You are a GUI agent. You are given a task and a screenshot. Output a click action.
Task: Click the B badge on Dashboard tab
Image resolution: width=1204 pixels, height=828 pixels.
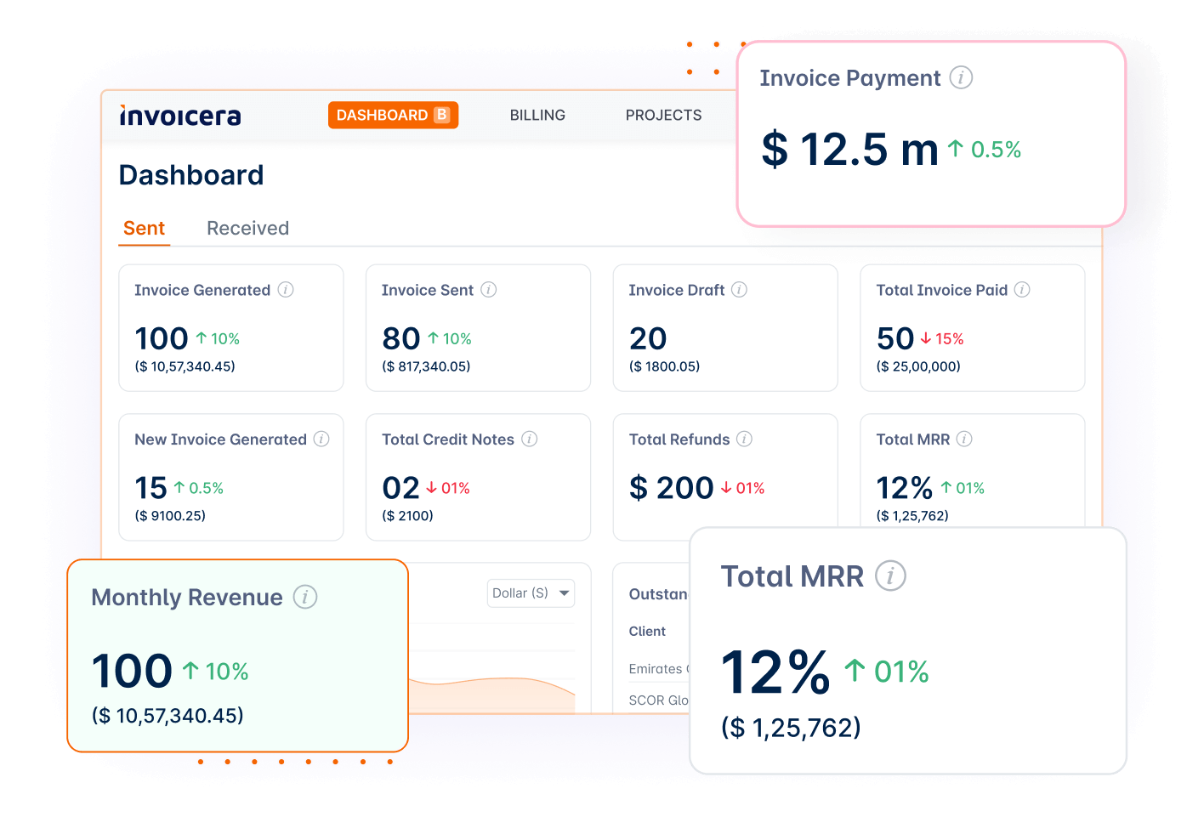coord(442,115)
